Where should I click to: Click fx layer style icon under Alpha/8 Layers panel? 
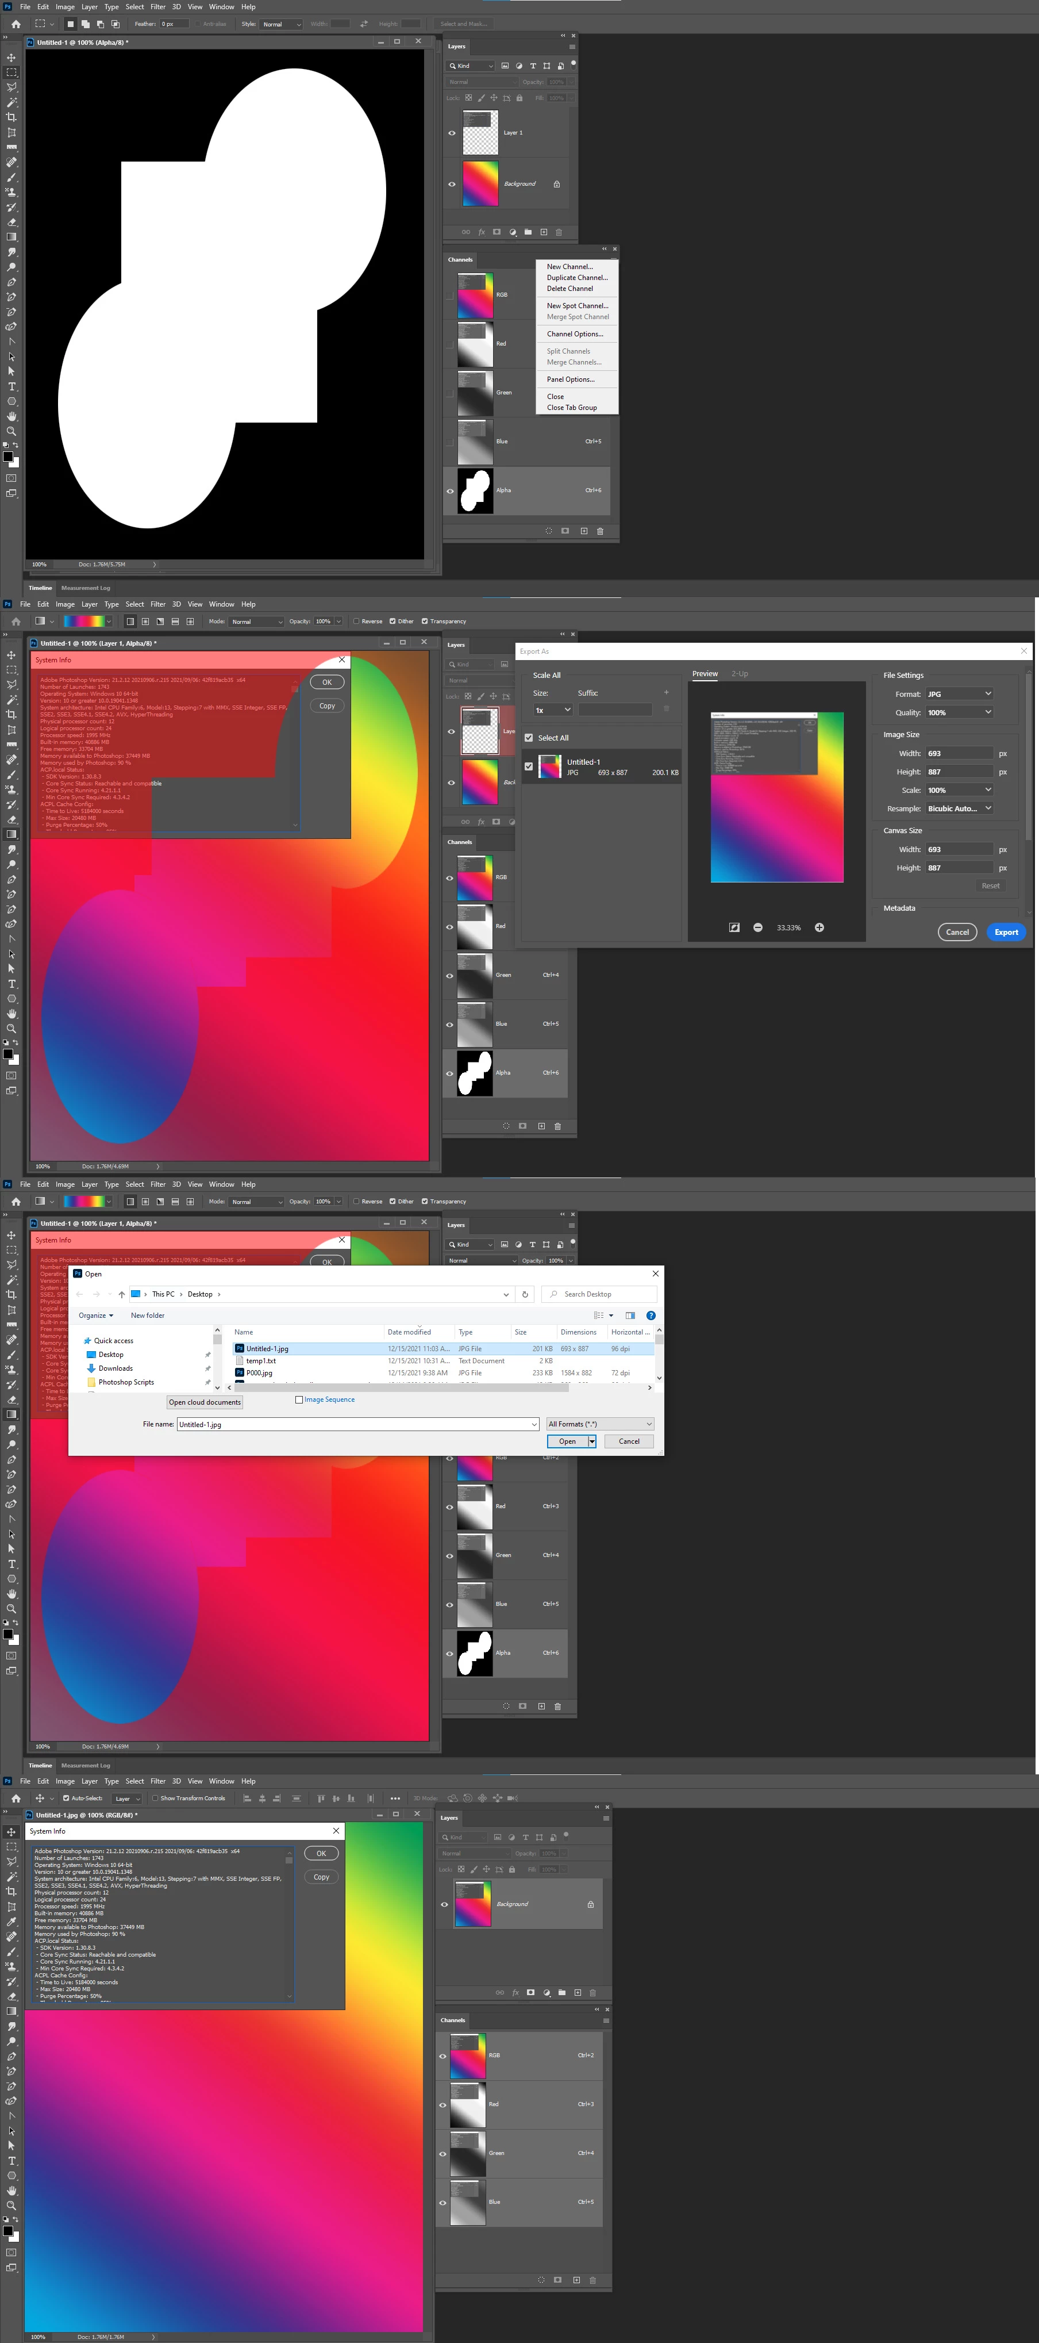pos(482,232)
